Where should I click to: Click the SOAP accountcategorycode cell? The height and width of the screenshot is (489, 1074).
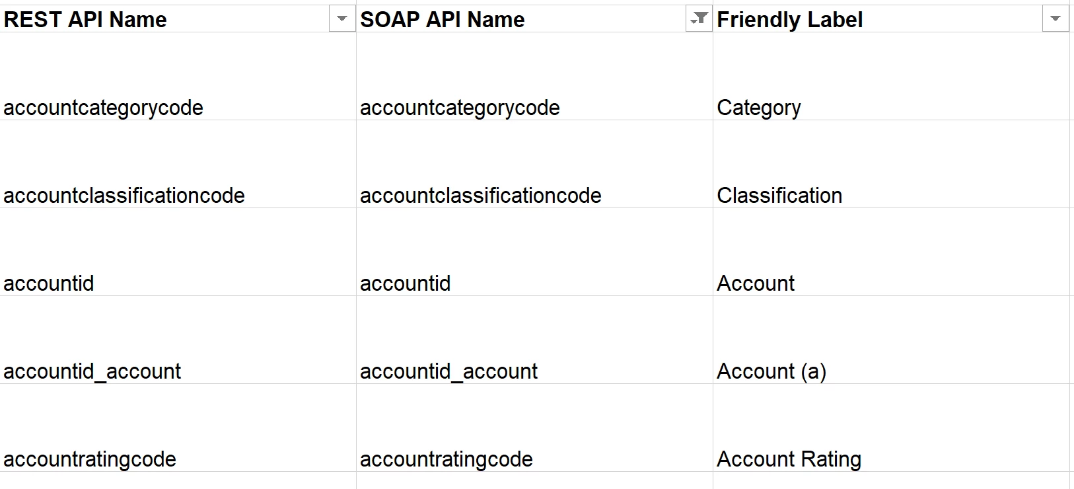pos(534,76)
